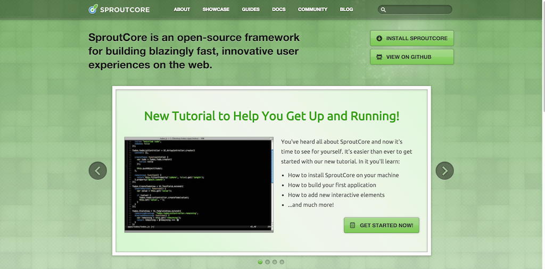Image resolution: width=545 pixels, height=269 pixels.
Task: Open the About menu item
Action: point(182,10)
